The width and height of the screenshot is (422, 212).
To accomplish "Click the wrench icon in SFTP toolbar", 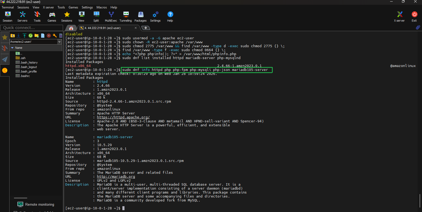I will (x=55, y=36).
